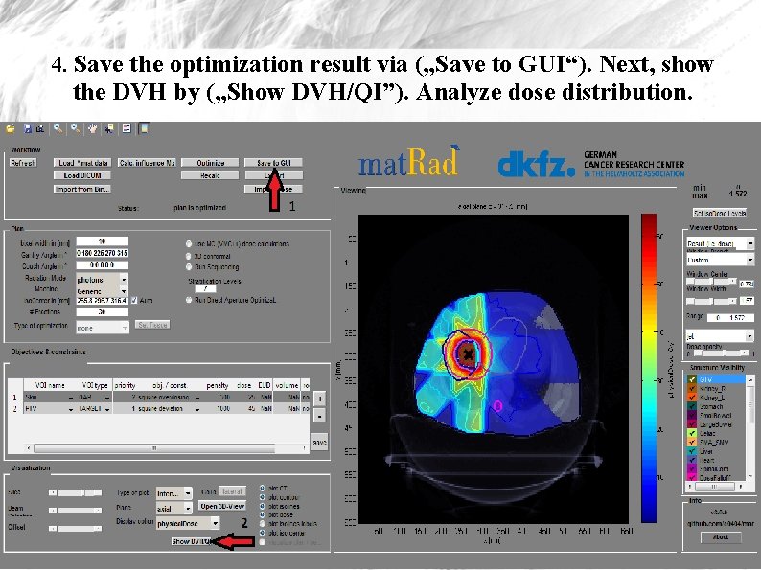Click Load *.mat data button
Image resolution: width=761 pixels, height=570 pixels.
point(82,163)
